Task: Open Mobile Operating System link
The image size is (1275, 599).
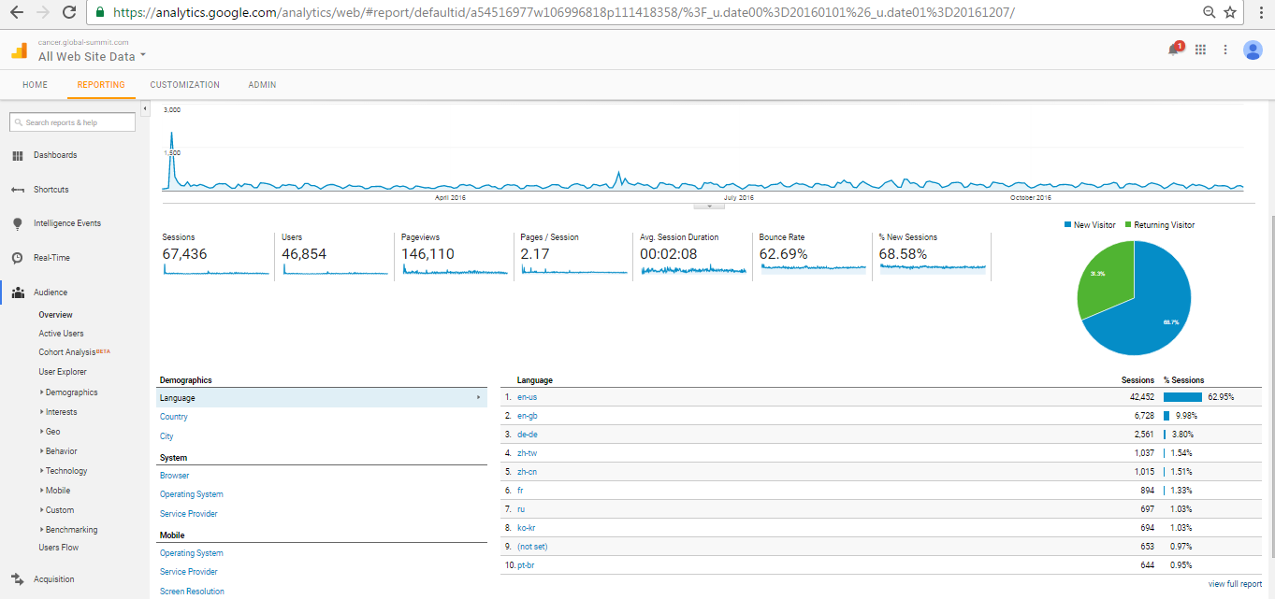Action: coord(192,553)
